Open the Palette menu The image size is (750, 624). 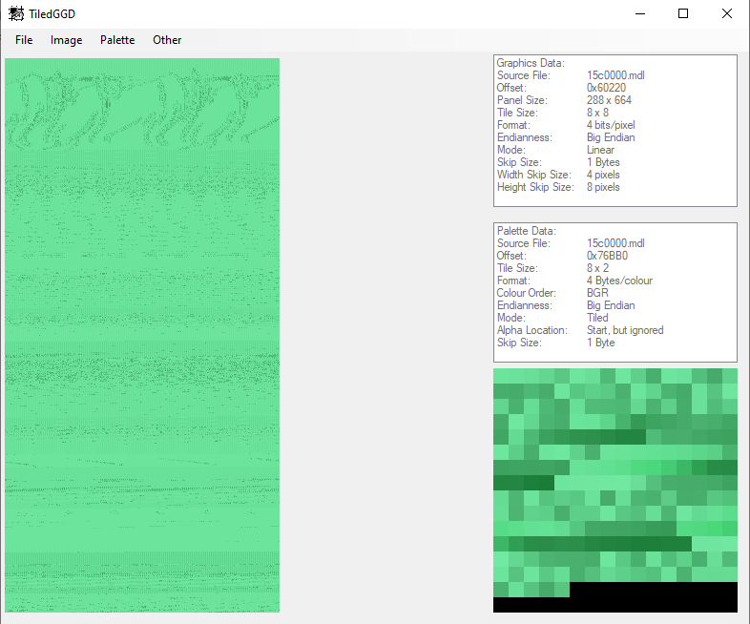tap(117, 40)
